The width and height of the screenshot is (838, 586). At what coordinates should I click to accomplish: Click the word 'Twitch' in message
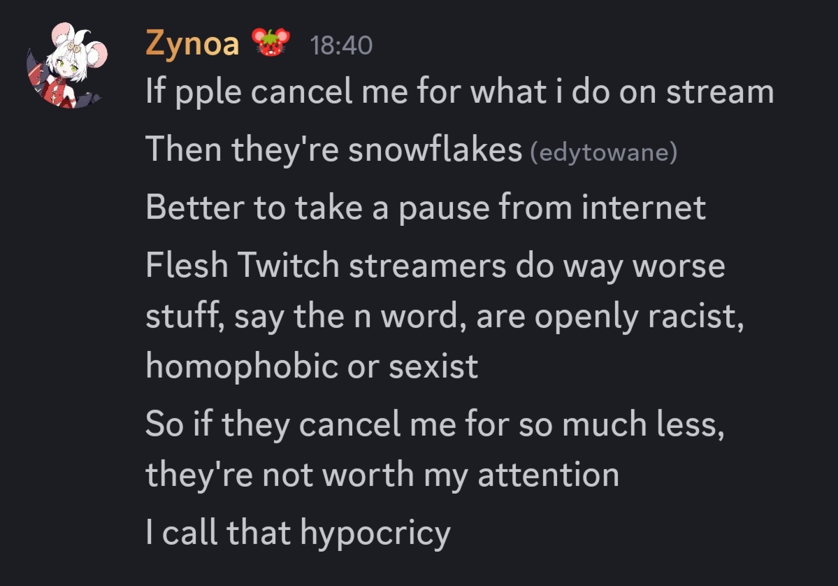288,264
